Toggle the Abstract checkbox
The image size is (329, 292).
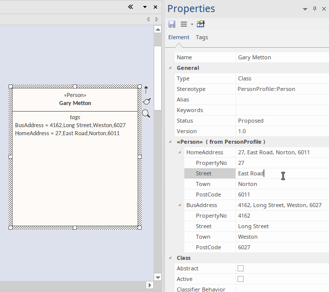(241, 268)
